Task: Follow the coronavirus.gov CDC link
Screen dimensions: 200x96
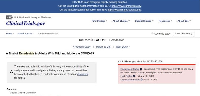Action: tap(126, 6)
